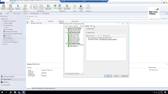The image size is (168, 94).
Task: Click Create Task Sequence Media icon
Action: click(10, 6)
